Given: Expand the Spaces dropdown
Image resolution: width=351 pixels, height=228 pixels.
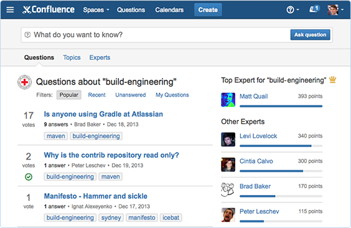Looking at the screenshot, I should [96, 10].
